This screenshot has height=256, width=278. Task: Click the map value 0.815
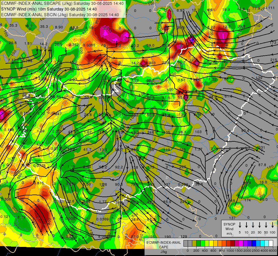(x=39, y=183)
